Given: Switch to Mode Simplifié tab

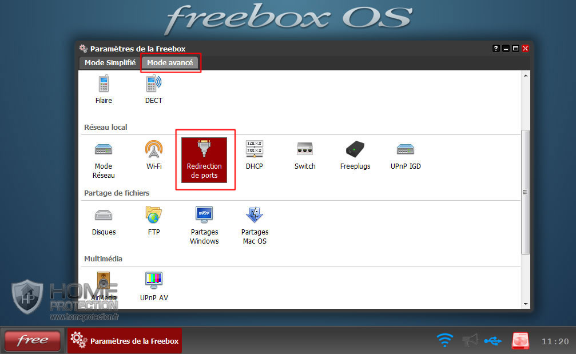Looking at the screenshot, I should pos(110,63).
